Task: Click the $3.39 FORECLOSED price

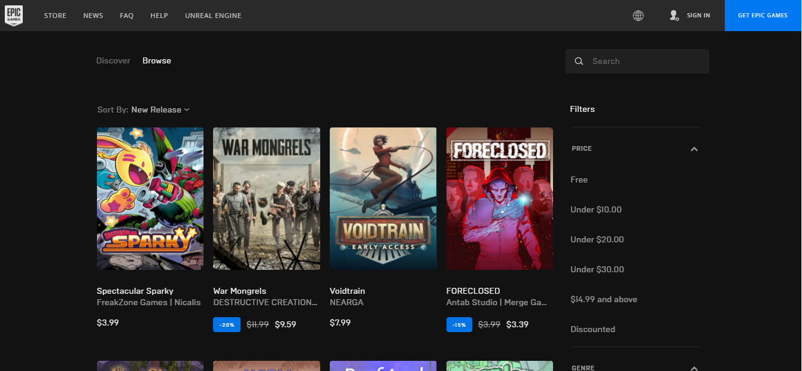Action: pos(517,324)
